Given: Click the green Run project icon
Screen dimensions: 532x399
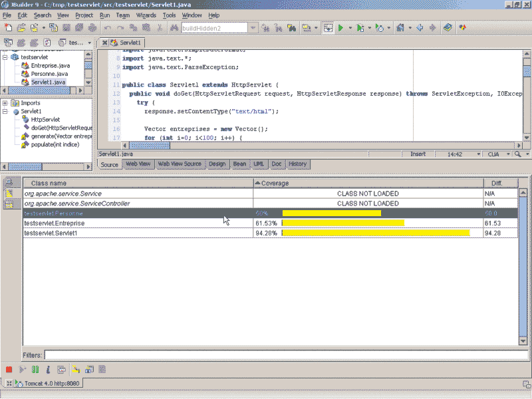Looking at the screenshot, I should coord(340,28).
